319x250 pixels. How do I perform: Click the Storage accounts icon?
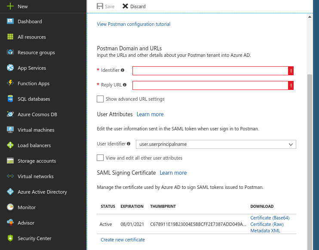(x=10, y=160)
